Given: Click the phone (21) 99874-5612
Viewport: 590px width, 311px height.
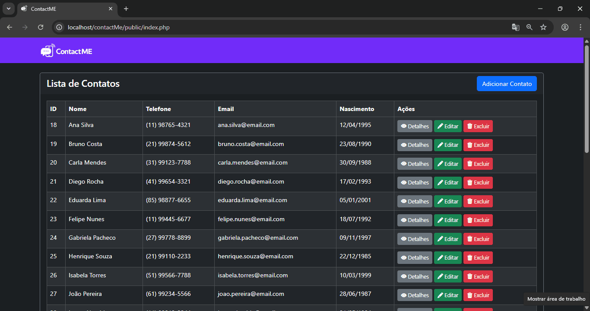Looking at the screenshot, I should coord(168,144).
